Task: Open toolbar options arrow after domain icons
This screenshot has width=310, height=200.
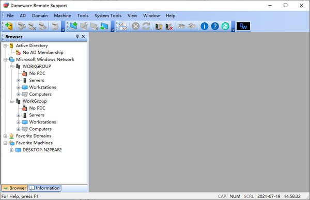Action: pos(63,26)
